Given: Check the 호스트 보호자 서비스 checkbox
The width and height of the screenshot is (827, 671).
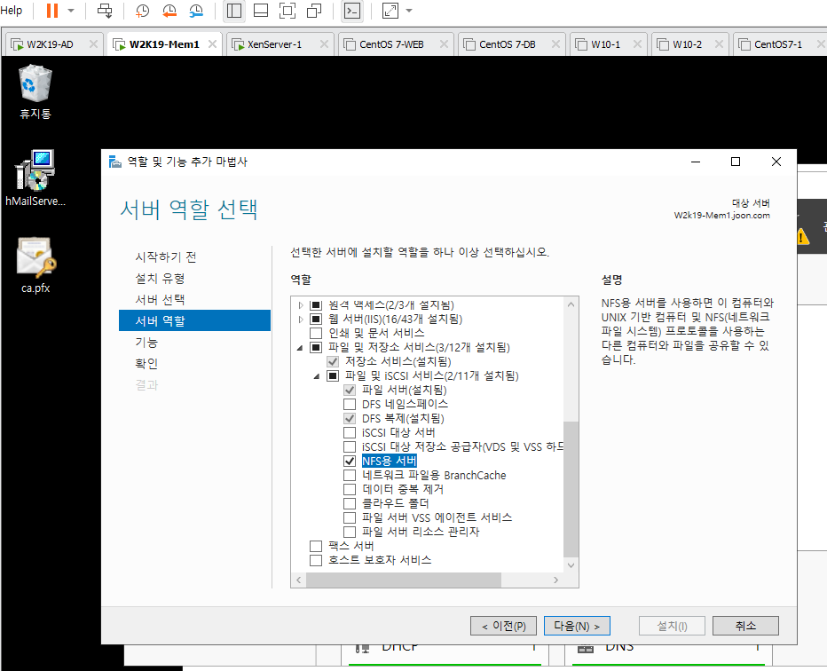Looking at the screenshot, I should (x=316, y=560).
